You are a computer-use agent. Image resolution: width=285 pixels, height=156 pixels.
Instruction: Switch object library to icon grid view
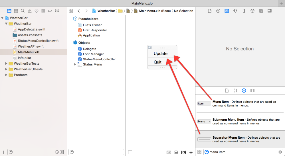coord(199,152)
